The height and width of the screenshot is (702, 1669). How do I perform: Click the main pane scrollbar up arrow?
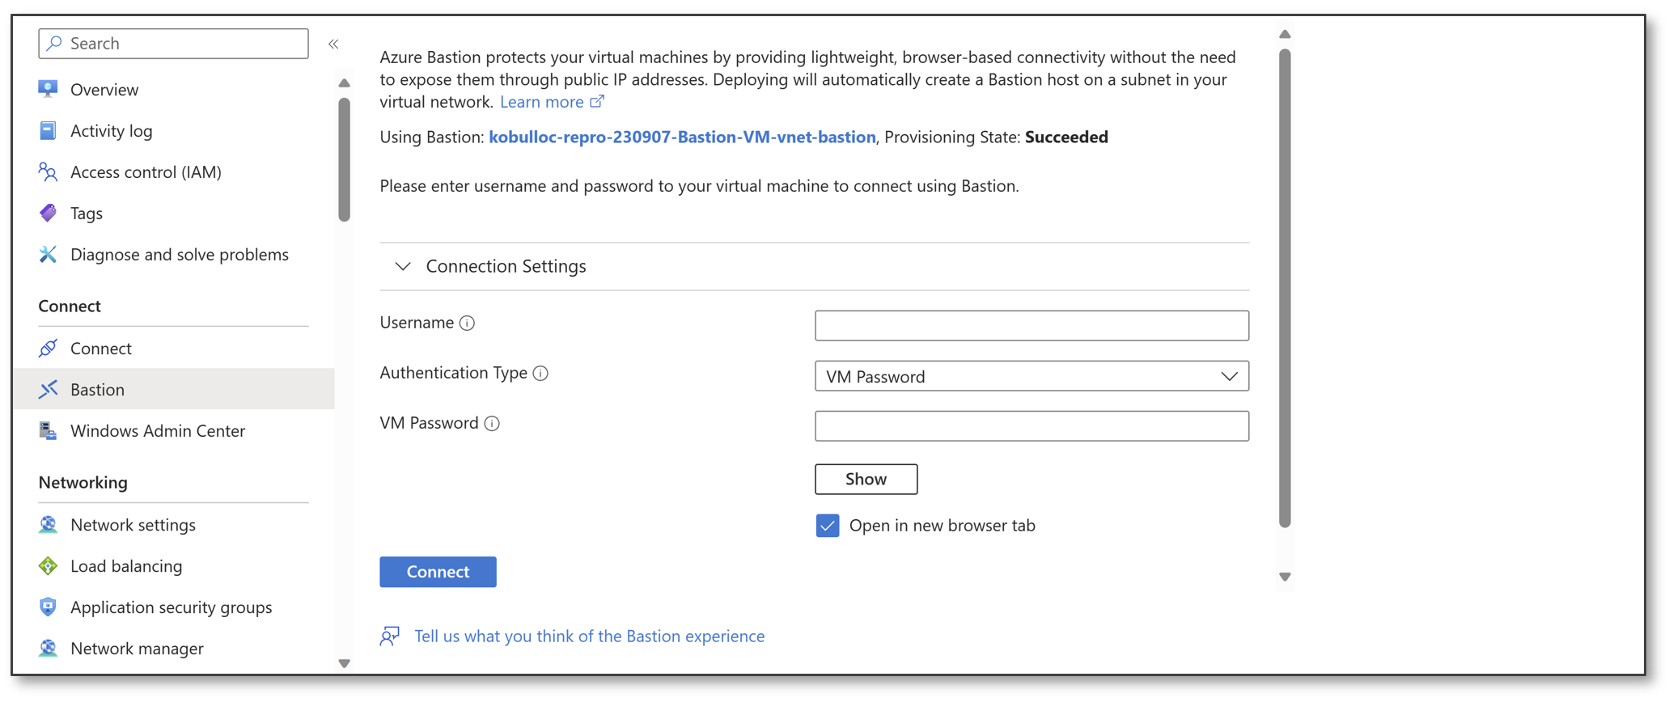[1285, 34]
